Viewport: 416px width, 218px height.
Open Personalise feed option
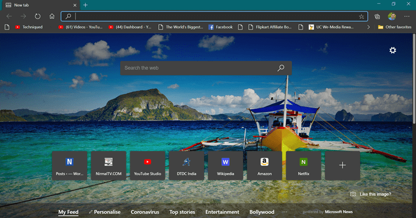point(105,212)
